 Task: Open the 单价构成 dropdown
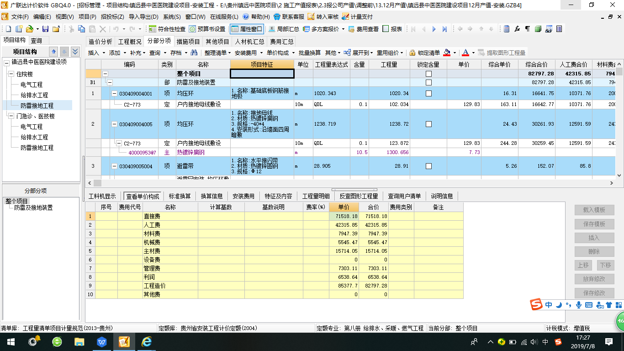click(280, 53)
